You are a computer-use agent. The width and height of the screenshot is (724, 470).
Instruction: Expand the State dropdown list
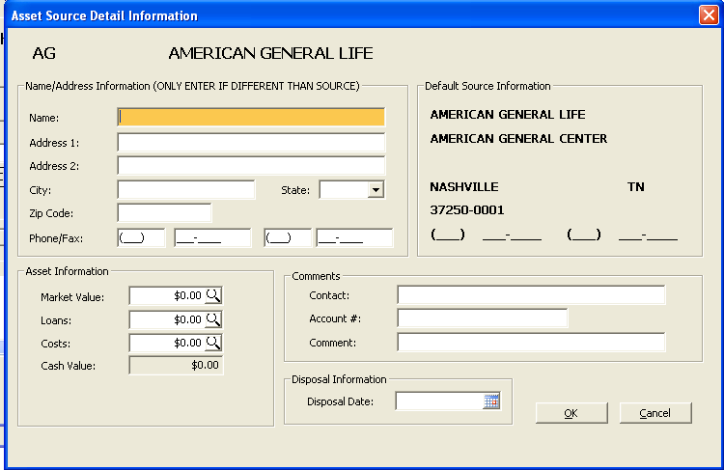pos(376,190)
